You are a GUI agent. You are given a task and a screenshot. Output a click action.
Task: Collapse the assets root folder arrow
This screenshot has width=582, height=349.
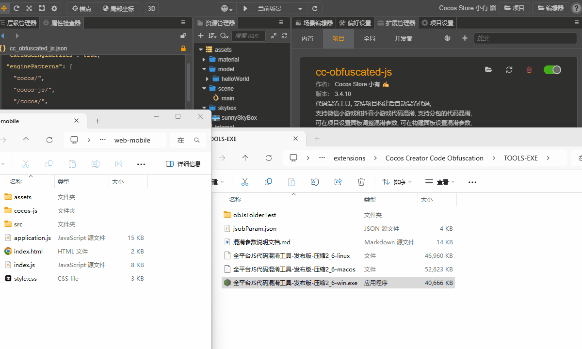pos(200,49)
